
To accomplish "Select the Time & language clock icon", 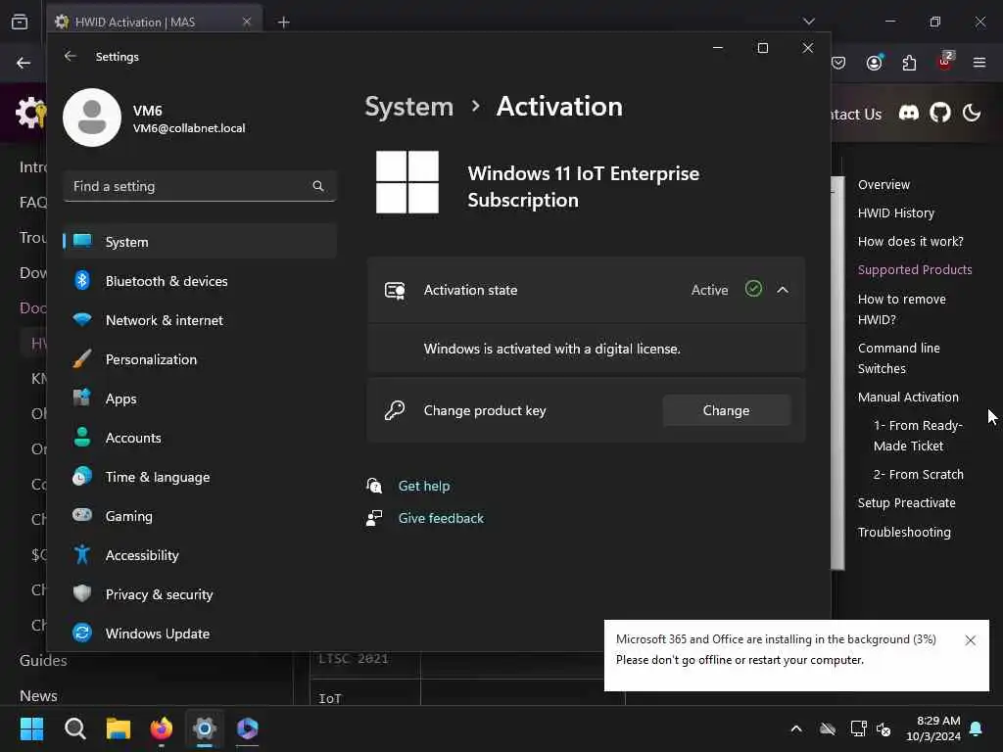I will click(x=82, y=477).
